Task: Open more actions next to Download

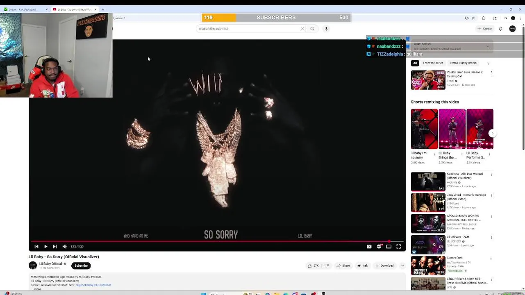Action: pos(402,265)
